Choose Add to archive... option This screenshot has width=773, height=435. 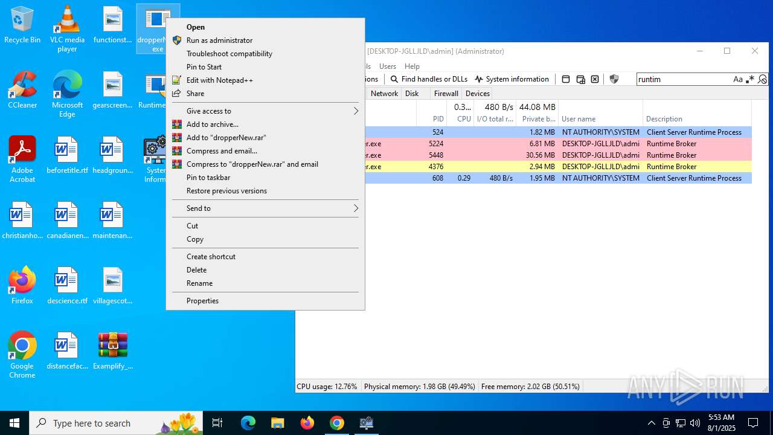tap(265, 124)
